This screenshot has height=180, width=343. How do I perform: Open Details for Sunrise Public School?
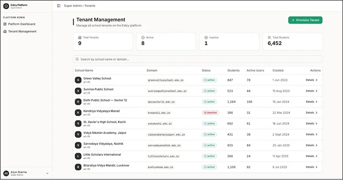pyautogui.click(x=311, y=91)
